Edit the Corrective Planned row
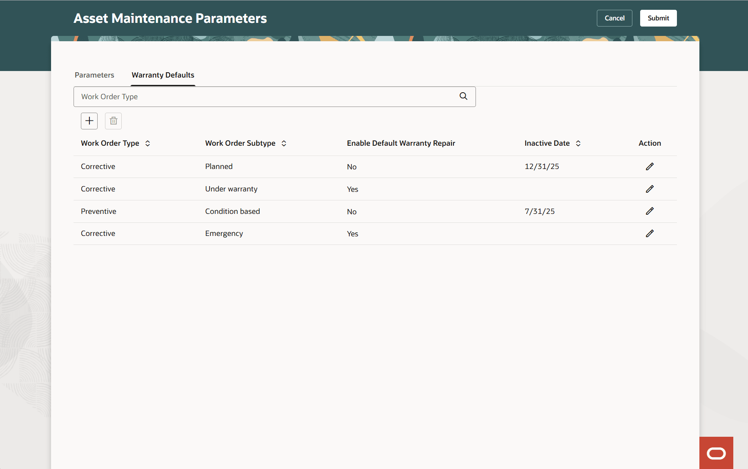The height and width of the screenshot is (469, 748). pyautogui.click(x=650, y=166)
